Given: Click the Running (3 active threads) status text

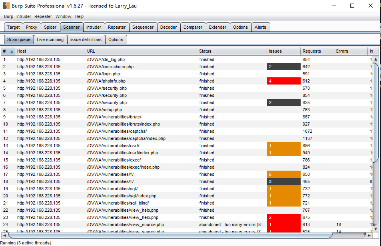Looking at the screenshot, I should [x=26, y=243].
